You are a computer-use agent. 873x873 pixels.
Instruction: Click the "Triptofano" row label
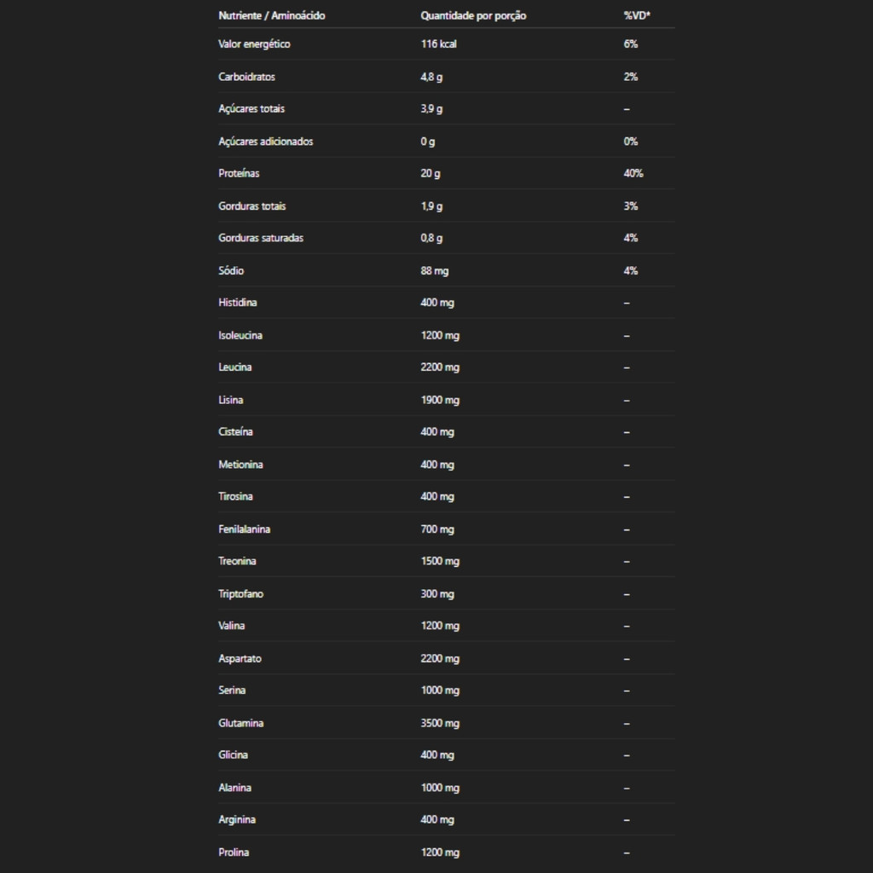240,594
